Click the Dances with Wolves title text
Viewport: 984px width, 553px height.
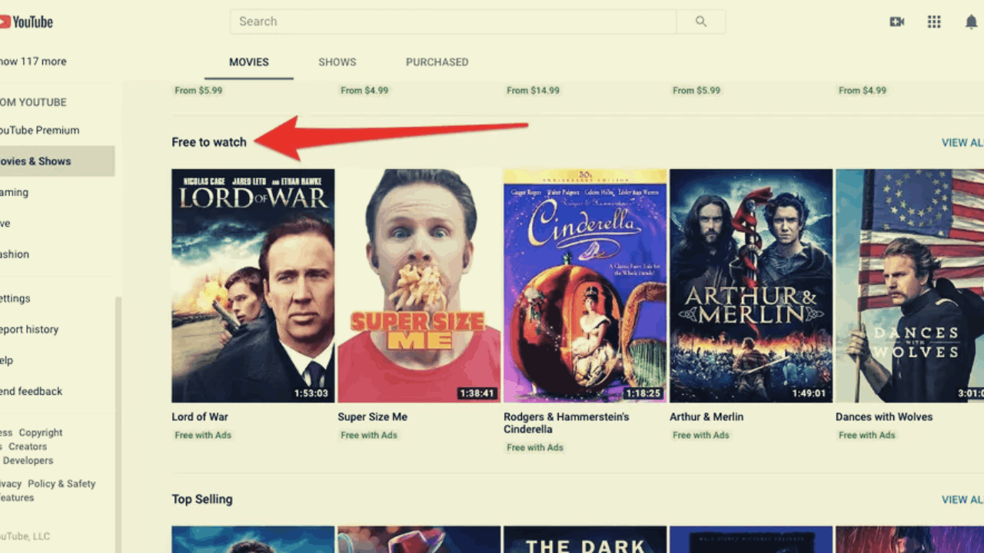(884, 417)
